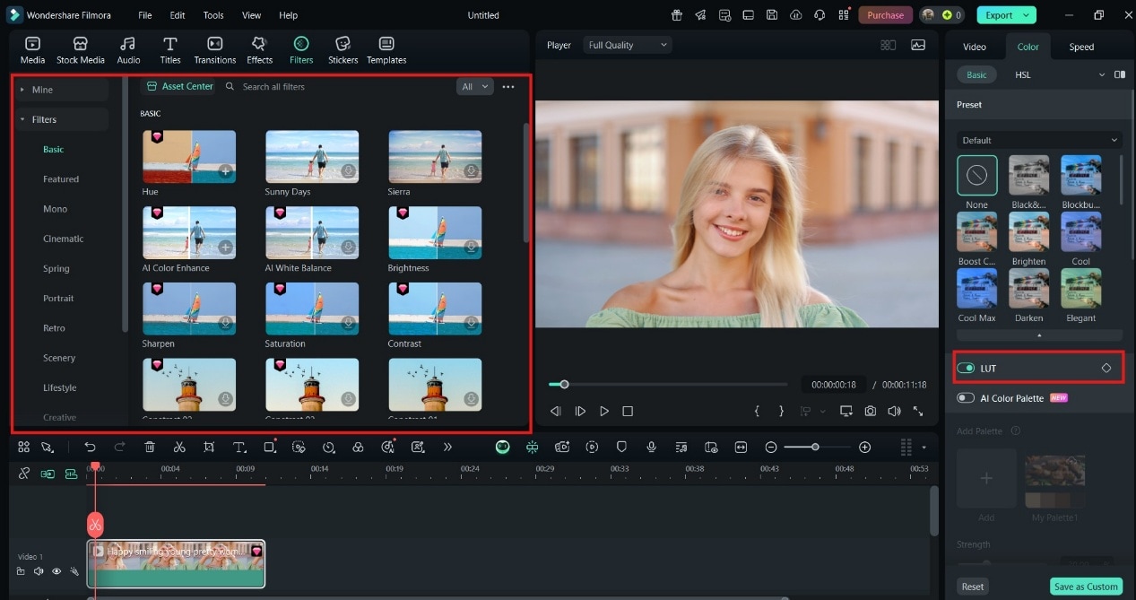1136x600 pixels.
Task: Open the Tools menu
Action: coord(213,15)
